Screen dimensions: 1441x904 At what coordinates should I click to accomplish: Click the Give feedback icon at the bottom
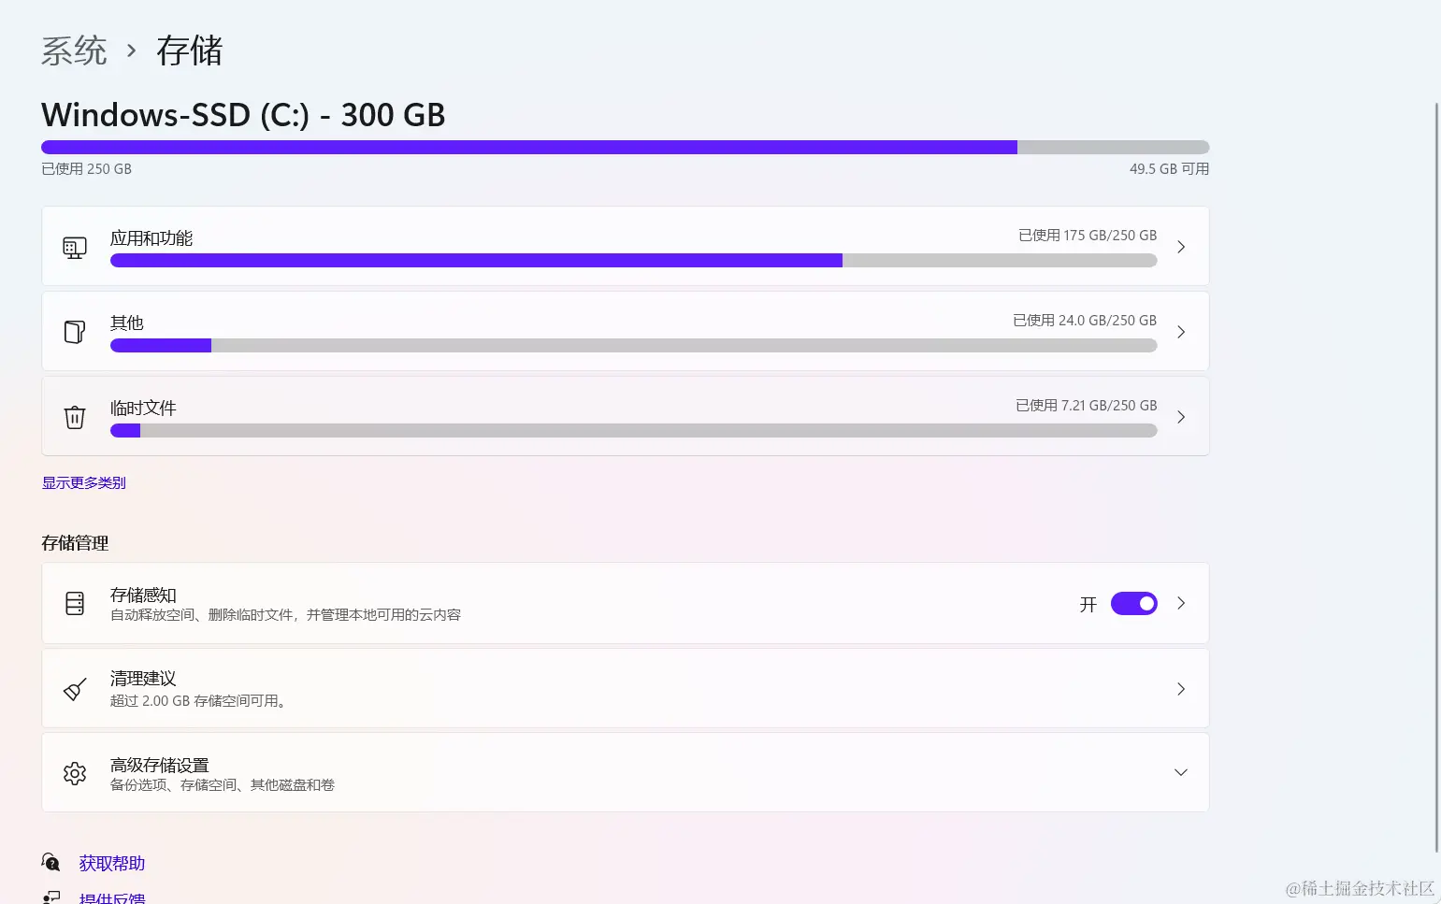tap(51, 897)
